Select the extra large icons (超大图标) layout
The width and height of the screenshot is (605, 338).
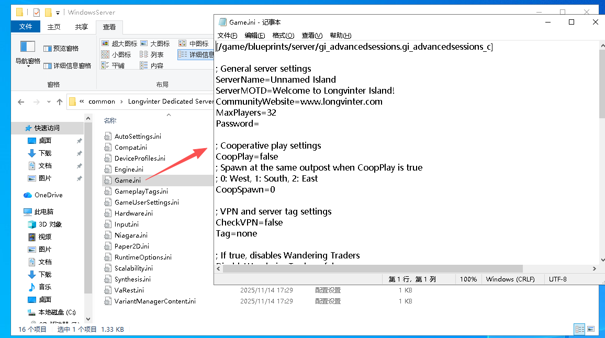[x=119, y=43]
